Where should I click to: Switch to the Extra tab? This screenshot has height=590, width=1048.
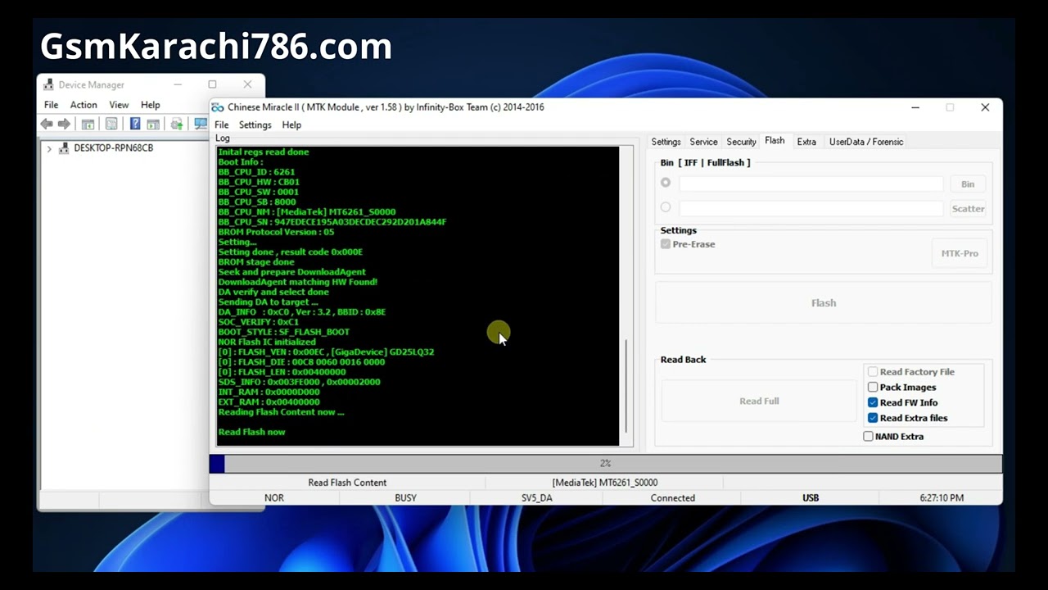pos(806,142)
